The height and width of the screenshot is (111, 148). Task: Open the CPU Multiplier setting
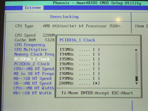click(x=31, y=49)
